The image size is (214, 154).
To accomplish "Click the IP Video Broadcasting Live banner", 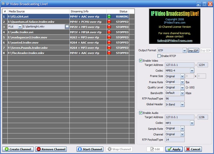I will (175, 26).
